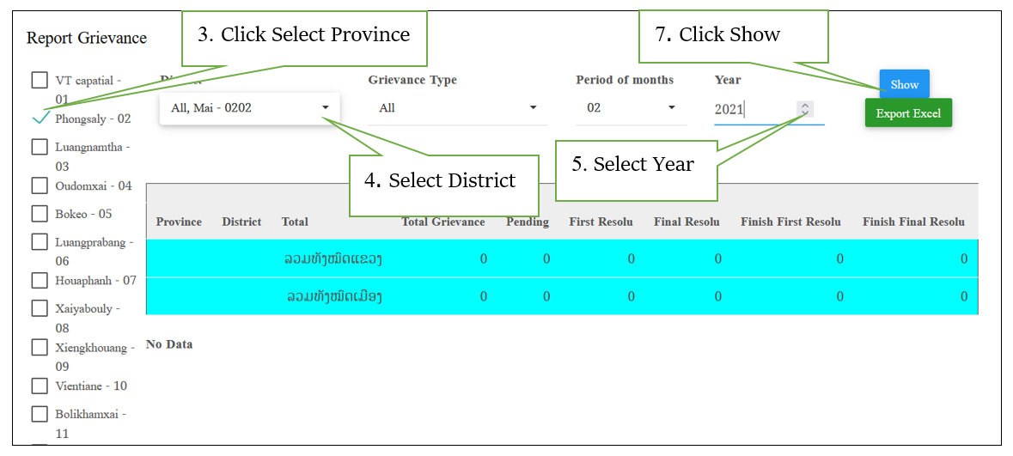Uncheck the Phongsaly - 02 province
1013x456 pixels.
click(40, 119)
